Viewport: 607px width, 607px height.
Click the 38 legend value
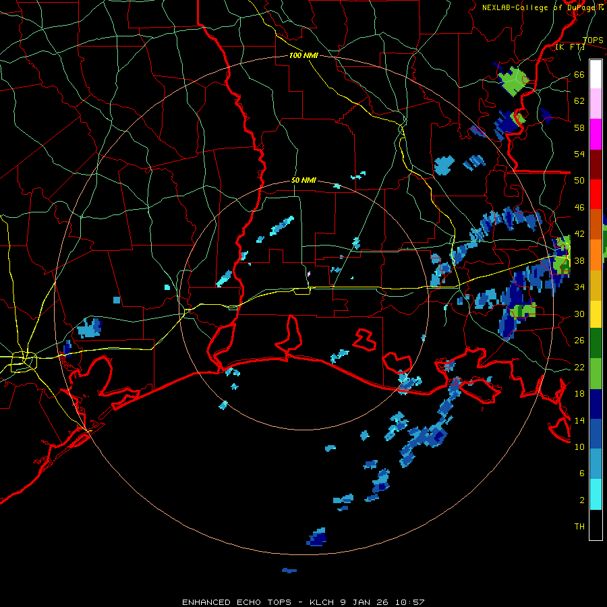coord(579,260)
